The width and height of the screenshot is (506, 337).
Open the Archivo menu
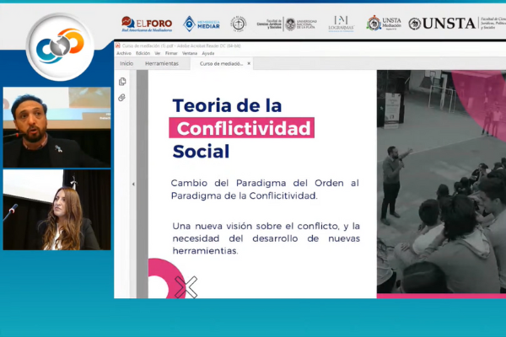pos(124,53)
